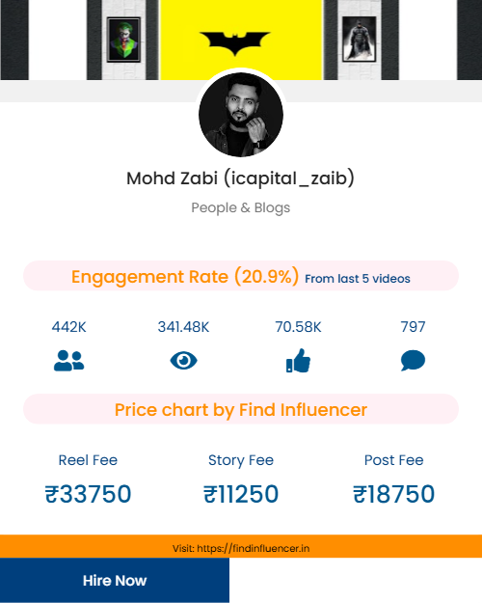Click the 70.58K likes count
Image resolution: width=482 pixels, height=603 pixels.
[x=298, y=327]
